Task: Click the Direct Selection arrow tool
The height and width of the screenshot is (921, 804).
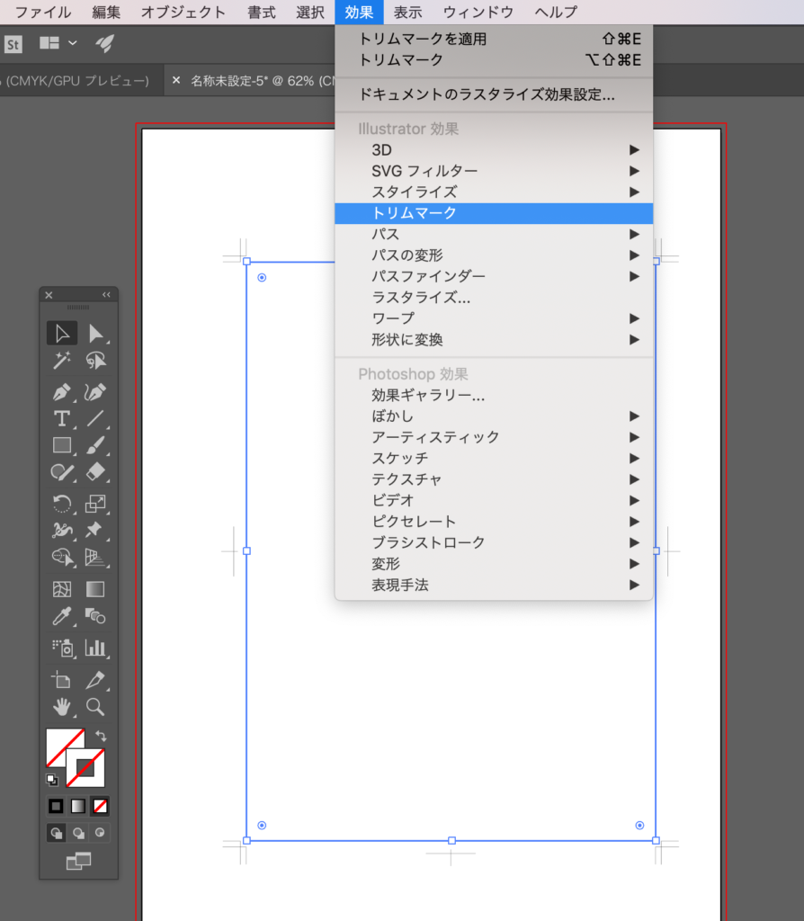Action: [95, 334]
